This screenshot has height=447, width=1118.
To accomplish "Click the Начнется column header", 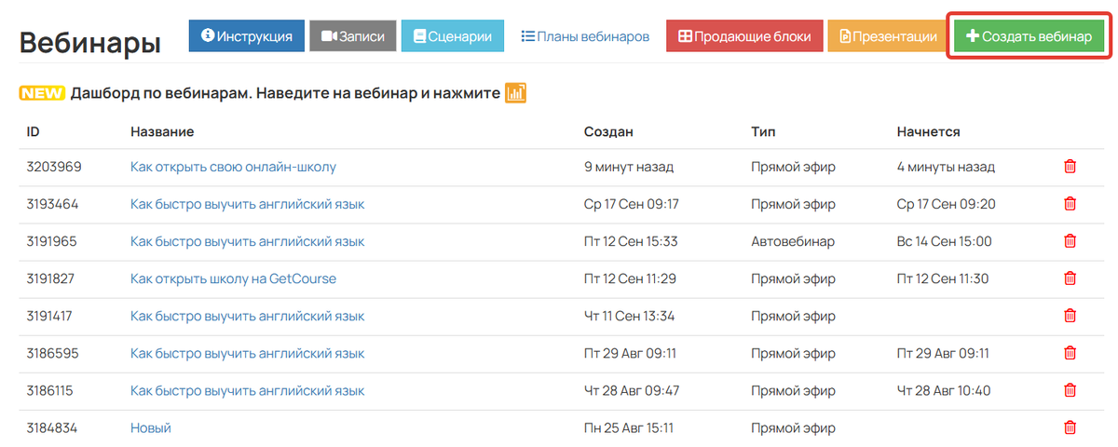I will [x=928, y=131].
